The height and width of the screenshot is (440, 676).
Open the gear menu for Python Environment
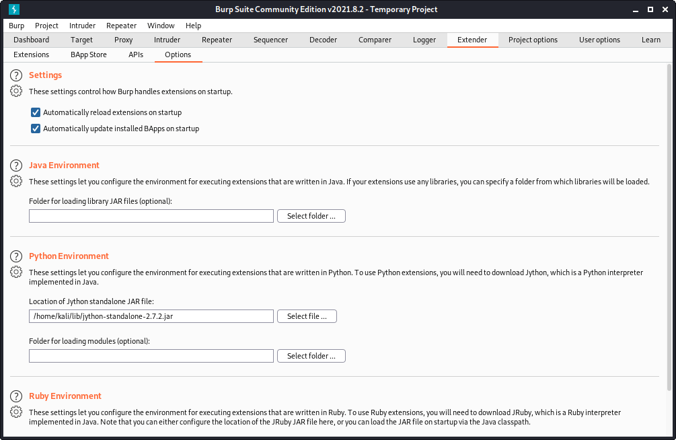coord(16,272)
